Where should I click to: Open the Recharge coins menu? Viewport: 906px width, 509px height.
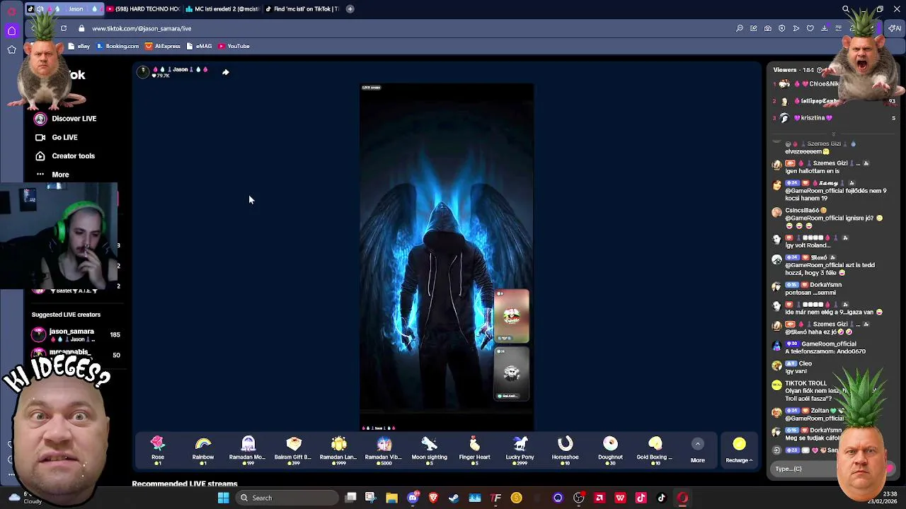739,450
